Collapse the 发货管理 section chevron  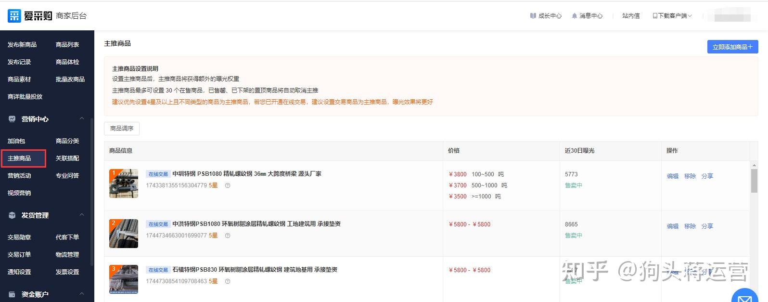(82, 215)
